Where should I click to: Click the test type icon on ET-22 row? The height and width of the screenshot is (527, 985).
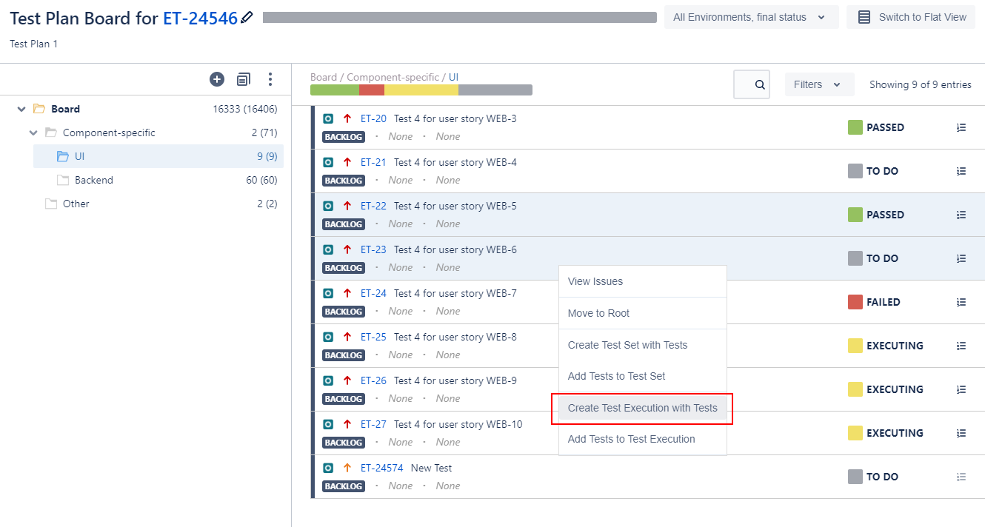(328, 206)
